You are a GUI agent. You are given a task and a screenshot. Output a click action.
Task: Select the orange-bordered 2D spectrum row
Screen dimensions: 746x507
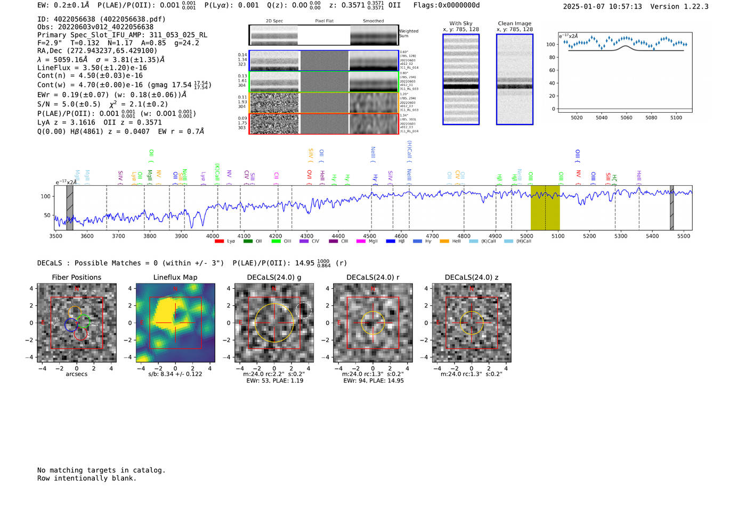[x=324, y=103]
